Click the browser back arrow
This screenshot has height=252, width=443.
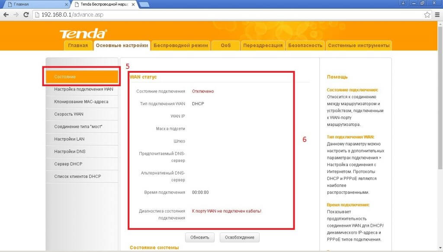[x=6, y=15]
